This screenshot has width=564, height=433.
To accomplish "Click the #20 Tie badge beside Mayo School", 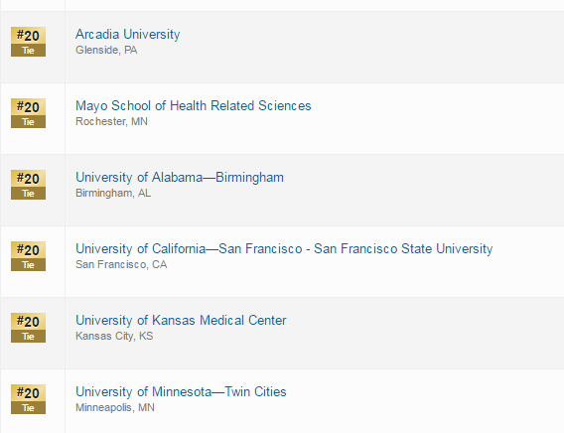I will coord(28,113).
